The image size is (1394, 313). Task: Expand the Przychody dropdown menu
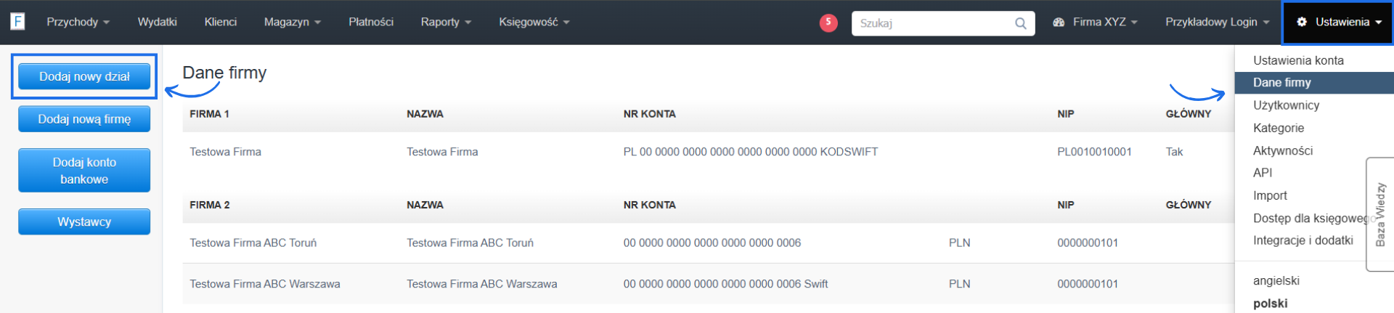coord(78,22)
